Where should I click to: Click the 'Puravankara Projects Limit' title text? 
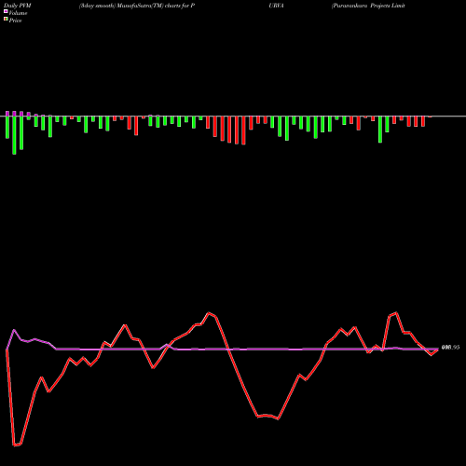pos(368,6)
